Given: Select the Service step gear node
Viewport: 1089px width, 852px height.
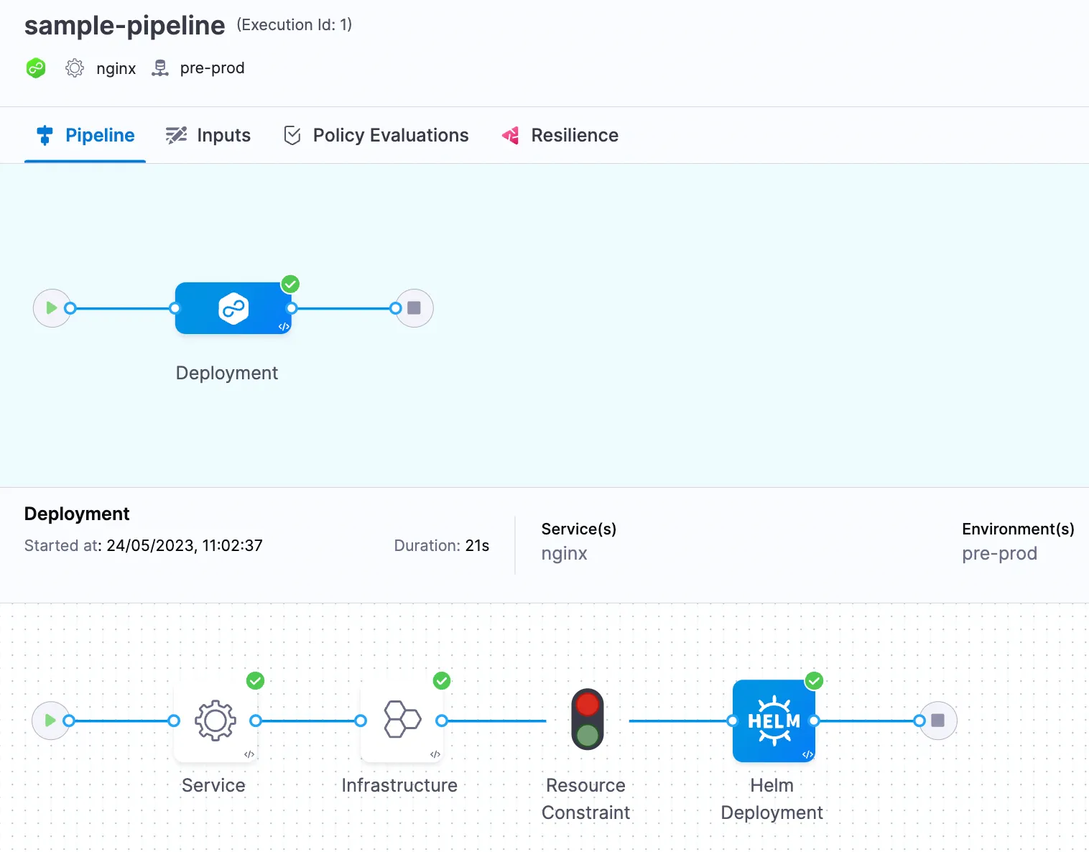Looking at the screenshot, I should 215,721.
